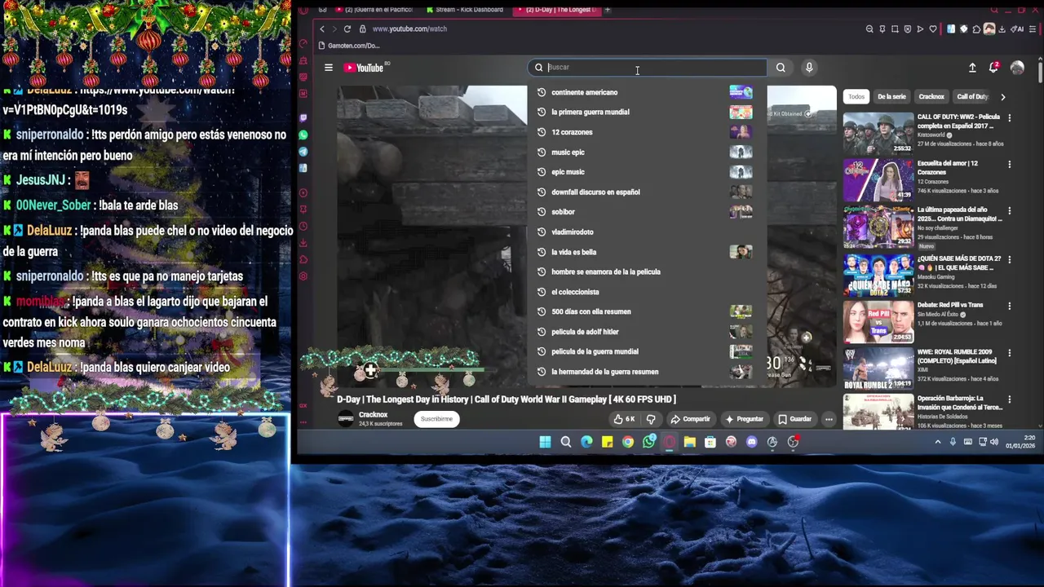Viewport: 1044px width, 587px height.
Task: Open options for WWE: ROYAL RUMBLE 2009 video
Action: (1010, 353)
